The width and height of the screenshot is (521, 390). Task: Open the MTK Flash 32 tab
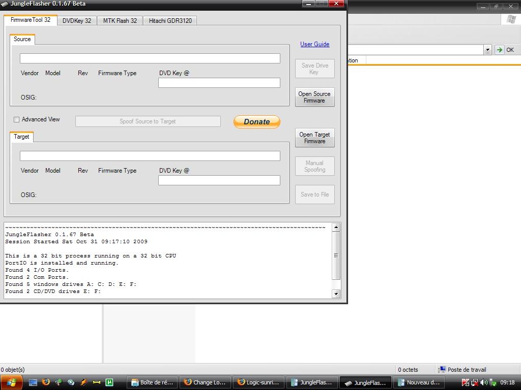[120, 20]
